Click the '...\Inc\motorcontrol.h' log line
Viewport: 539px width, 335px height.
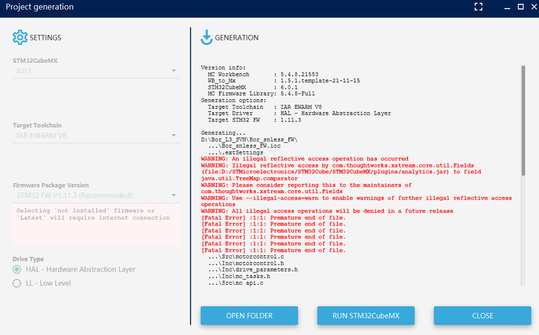[246, 263]
